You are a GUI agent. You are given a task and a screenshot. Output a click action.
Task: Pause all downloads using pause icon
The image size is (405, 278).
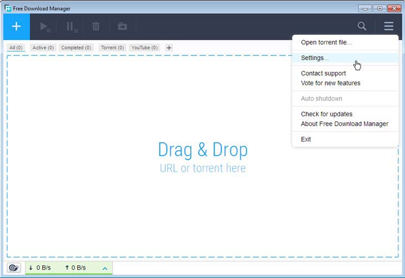[x=72, y=27]
